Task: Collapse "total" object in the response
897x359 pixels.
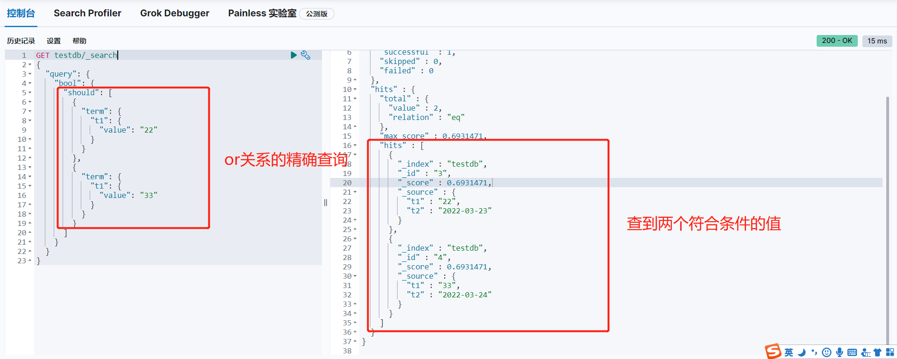Action: coord(355,99)
